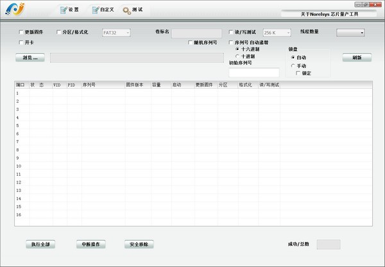Viewport: 385px width, 267px height.
Task: Select port row 15
Action: [194, 207]
